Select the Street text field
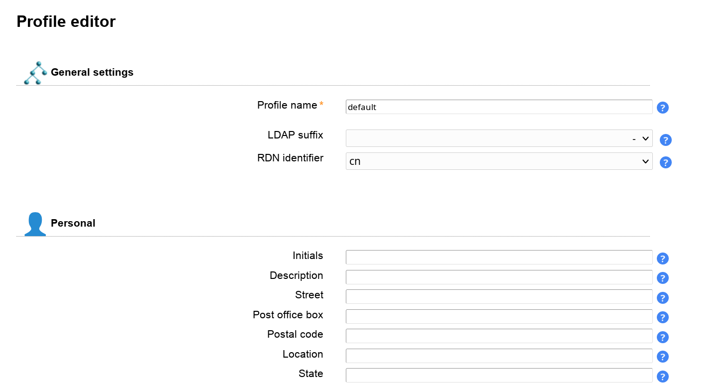Viewport: 721px width, 387px height. 499,296
